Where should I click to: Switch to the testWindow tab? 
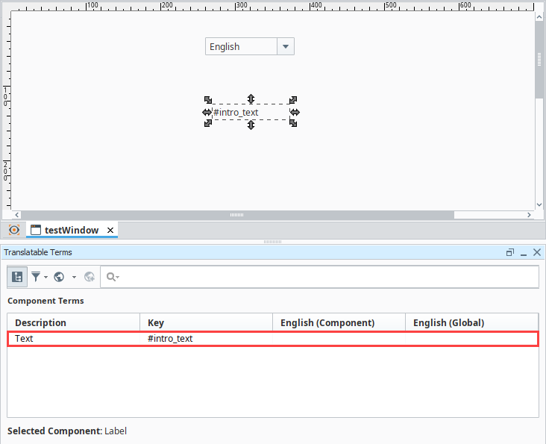click(x=71, y=230)
